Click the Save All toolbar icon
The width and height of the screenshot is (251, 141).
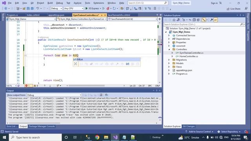click(x=32, y=9)
